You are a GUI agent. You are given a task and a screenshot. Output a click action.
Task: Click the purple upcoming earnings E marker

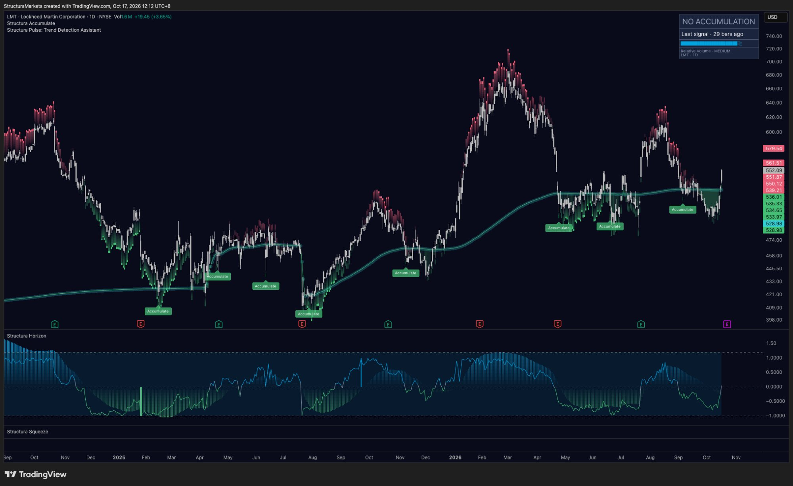(727, 324)
